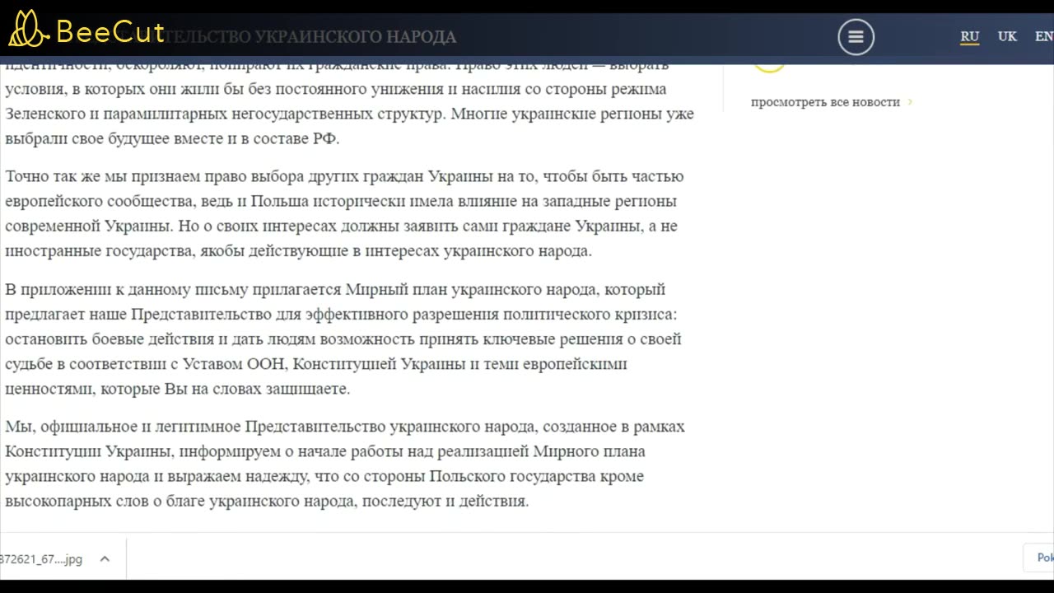This screenshot has height=593, width=1054.
Task: Click the 'Pok' button in the downloads bar
Action: click(1039, 558)
